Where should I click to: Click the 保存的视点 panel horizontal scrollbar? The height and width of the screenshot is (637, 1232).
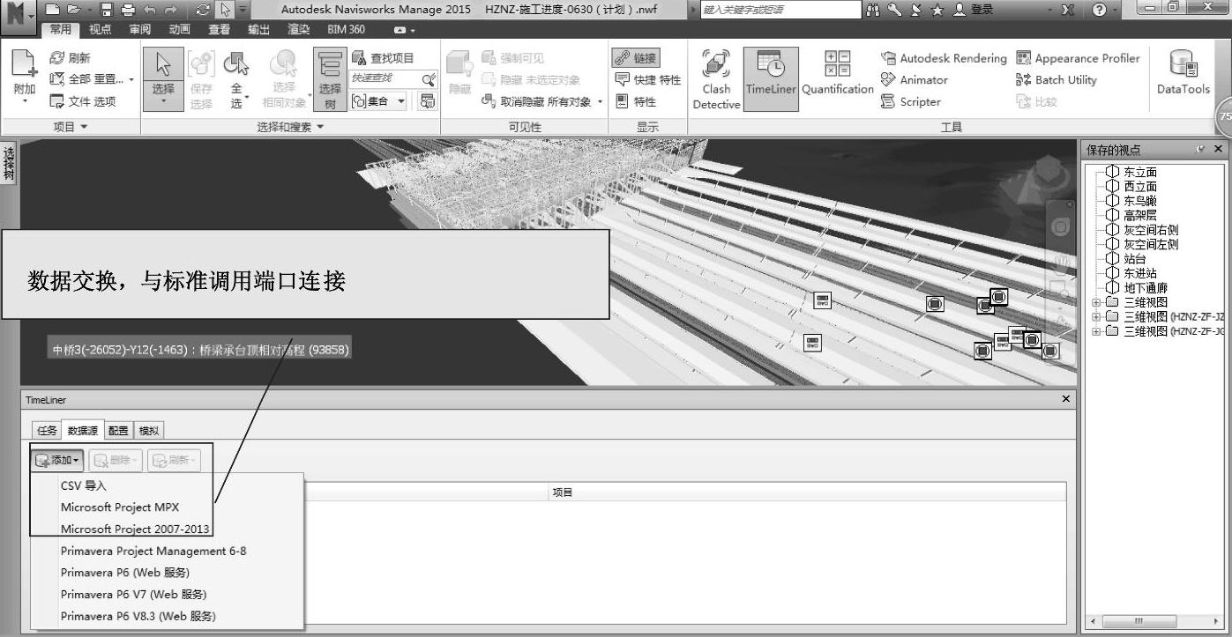click(x=1156, y=622)
